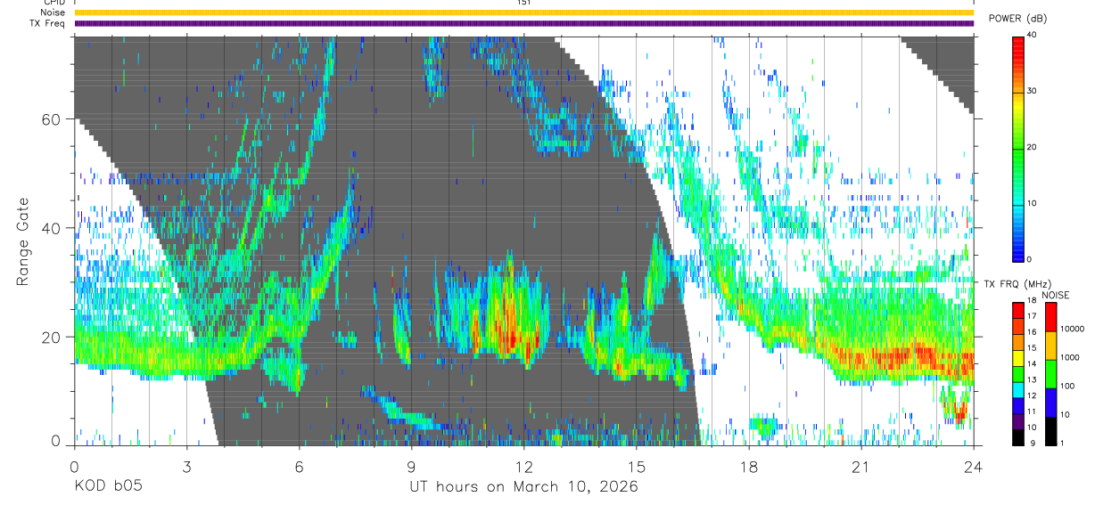Click the 15 tick on UT hours axis
Image resolution: width=1095 pixels, height=505 pixels.
coord(637,468)
